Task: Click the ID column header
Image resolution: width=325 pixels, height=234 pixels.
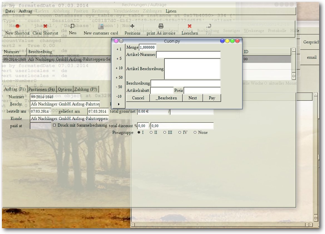Action: click(267, 52)
